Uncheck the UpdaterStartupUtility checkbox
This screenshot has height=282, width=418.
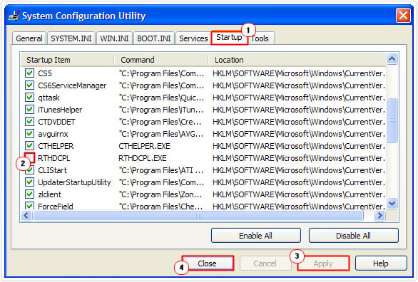pos(29,182)
